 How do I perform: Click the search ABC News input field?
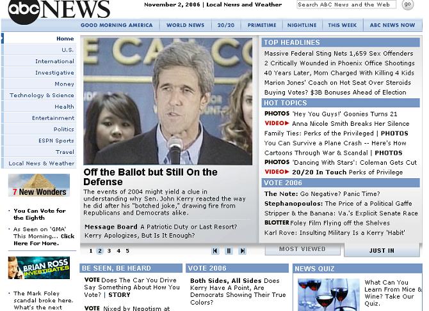[346, 4]
